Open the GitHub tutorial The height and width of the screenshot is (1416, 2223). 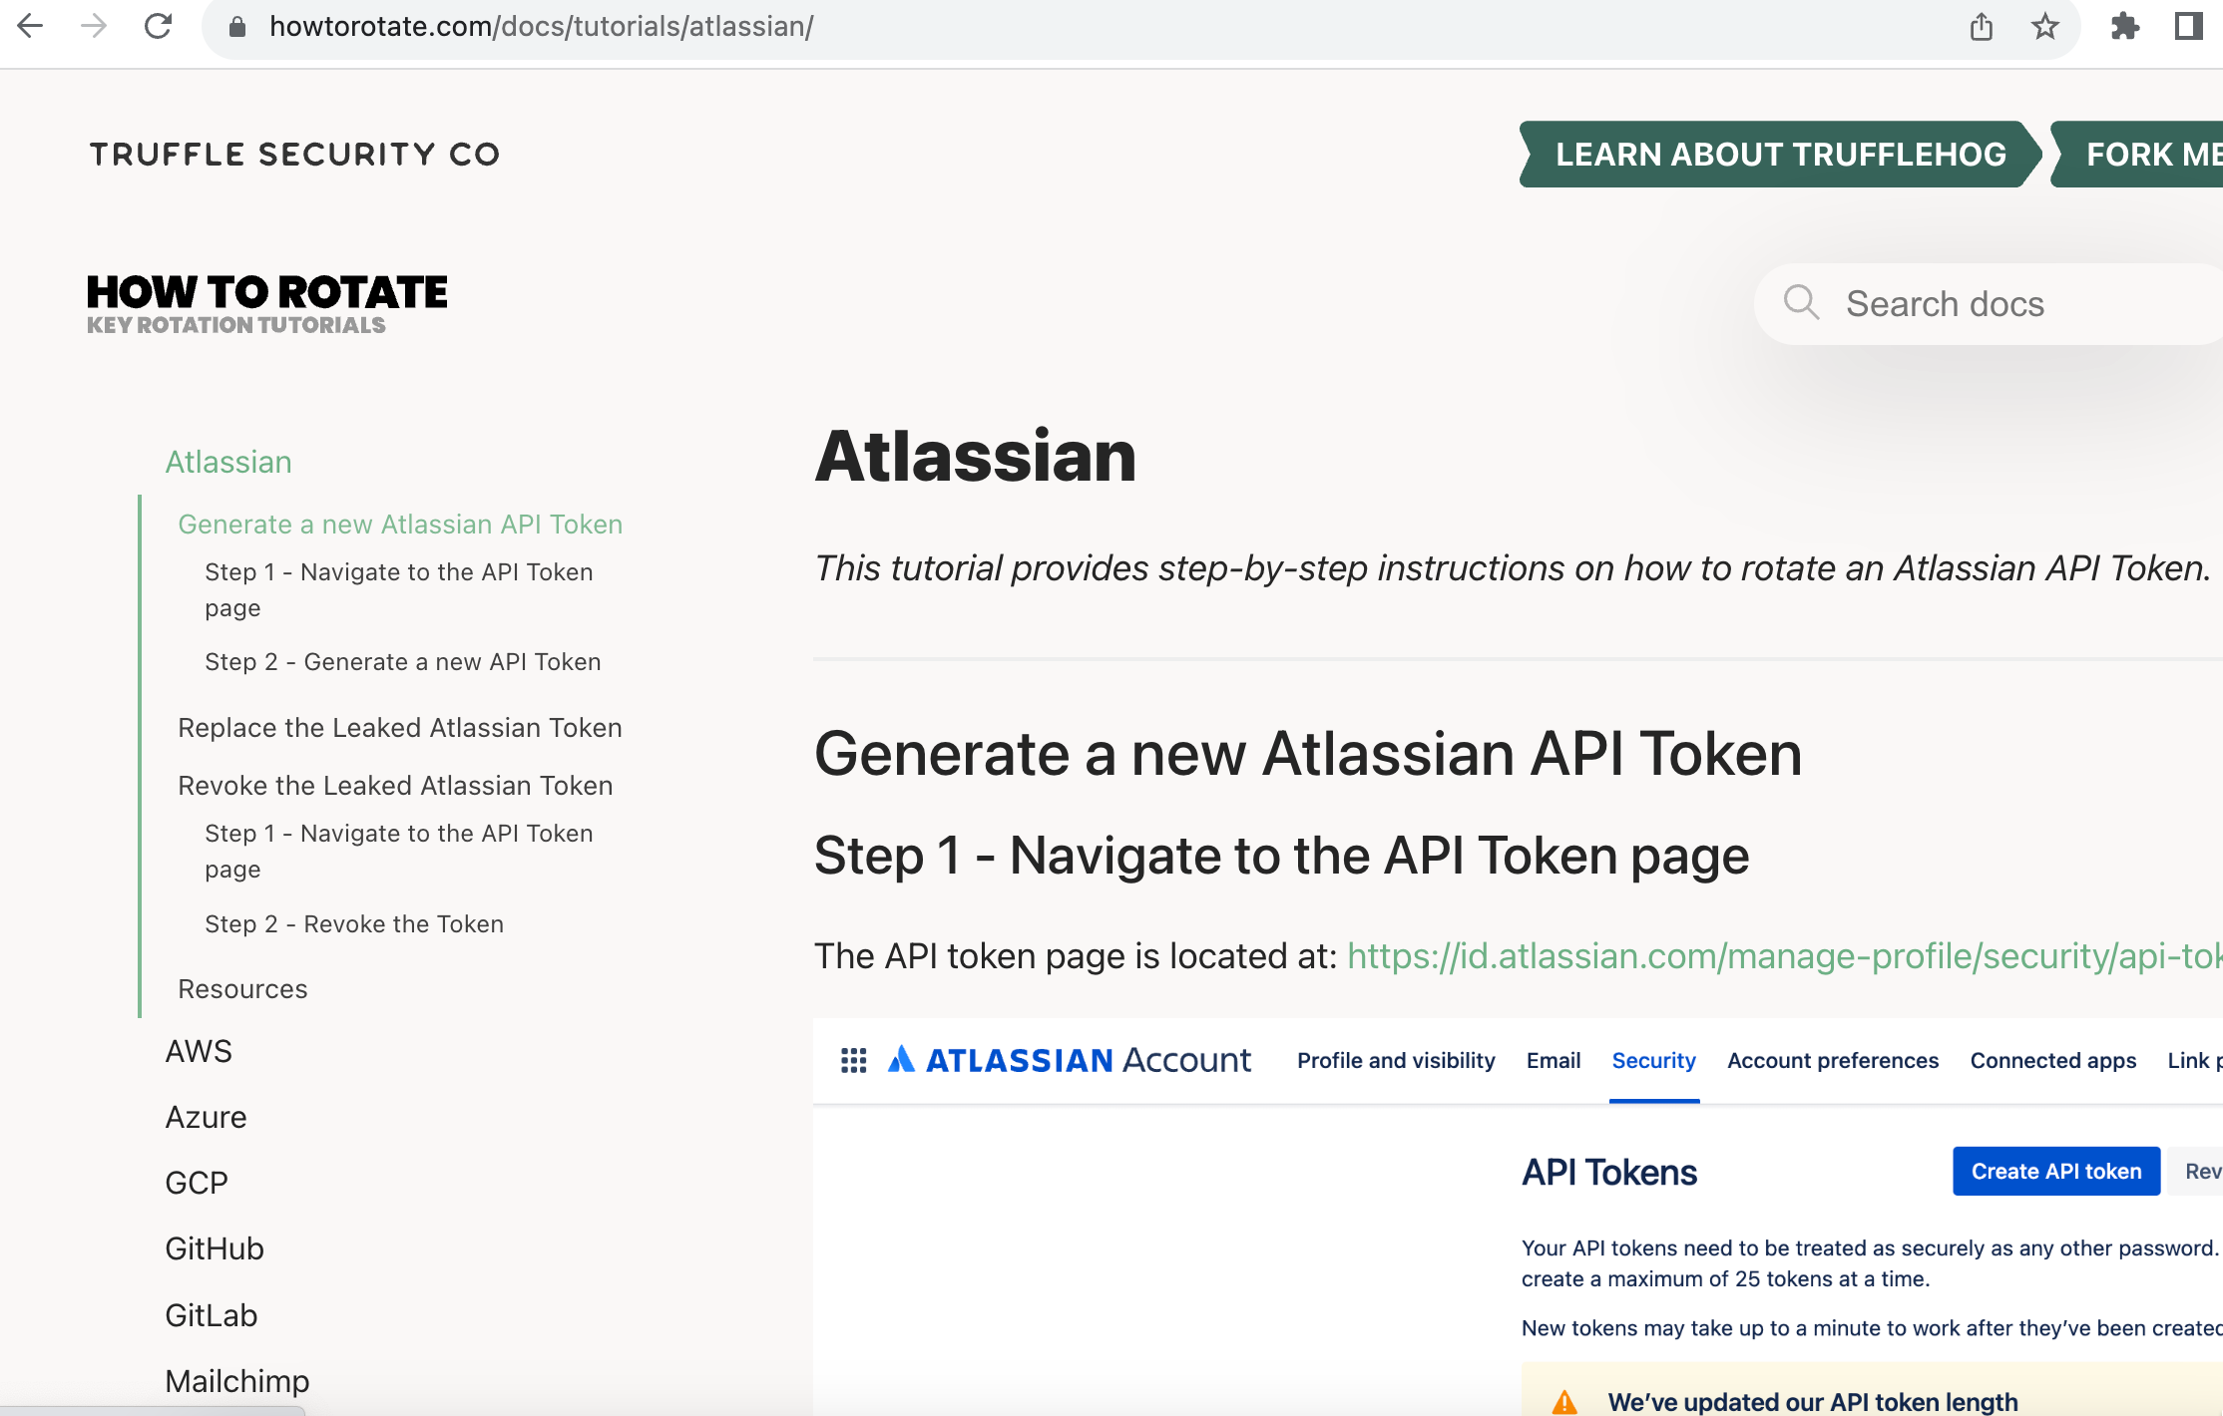coord(215,1248)
